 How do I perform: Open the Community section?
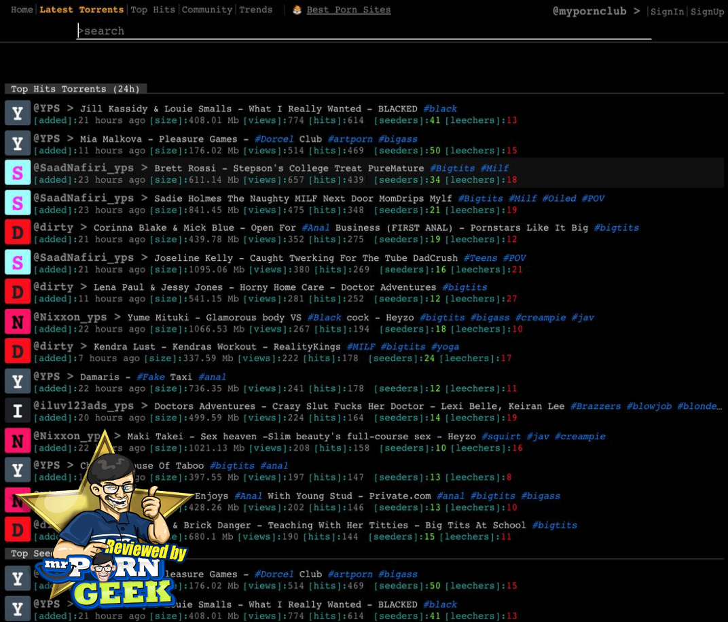[206, 10]
